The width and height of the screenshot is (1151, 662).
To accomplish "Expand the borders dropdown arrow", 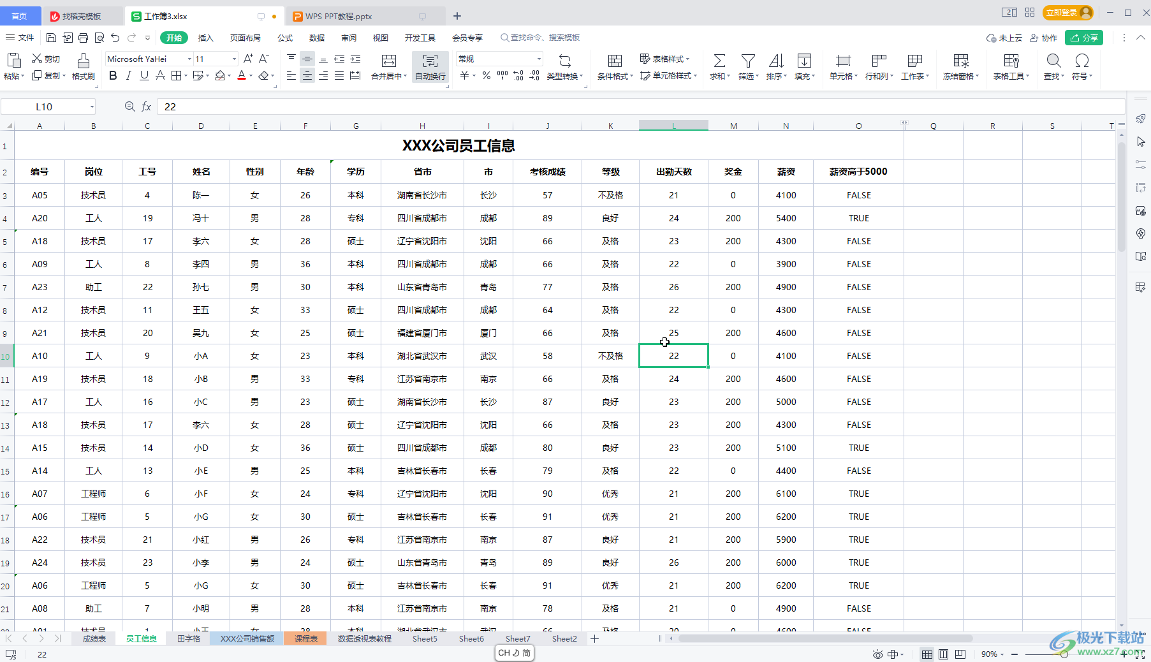I will pos(186,76).
